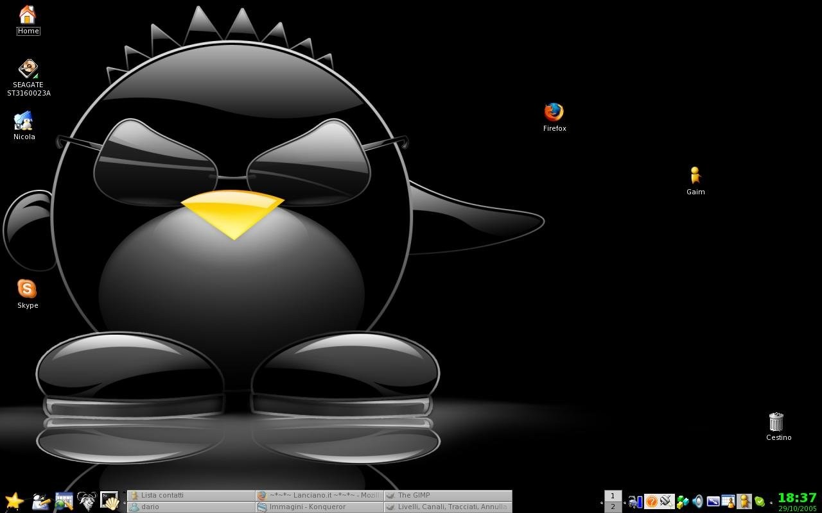The image size is (822, 513).
Task: Open the Home desktop icon
Action: pos(28,19)
